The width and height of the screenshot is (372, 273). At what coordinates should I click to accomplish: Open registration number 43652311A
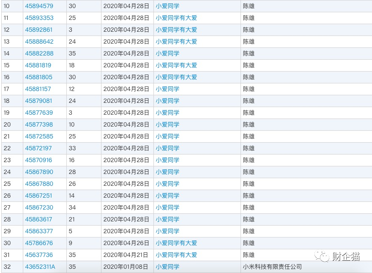tap(40, 267)
